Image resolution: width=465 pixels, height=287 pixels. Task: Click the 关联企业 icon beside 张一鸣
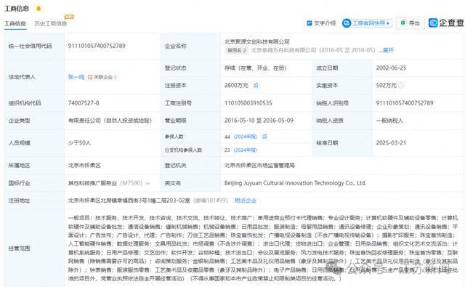[x=90, y=77]
